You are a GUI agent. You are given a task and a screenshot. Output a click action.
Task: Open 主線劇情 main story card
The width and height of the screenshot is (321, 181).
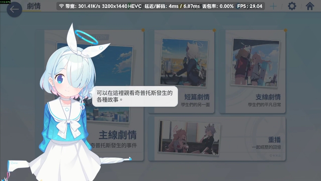coord(89,95)
